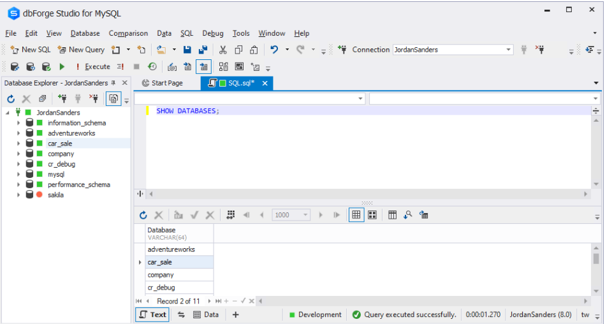The height and width of the screenshot is (324, 605).
Task: Click the Paste clipboard icon
Action: coord(254,50)
